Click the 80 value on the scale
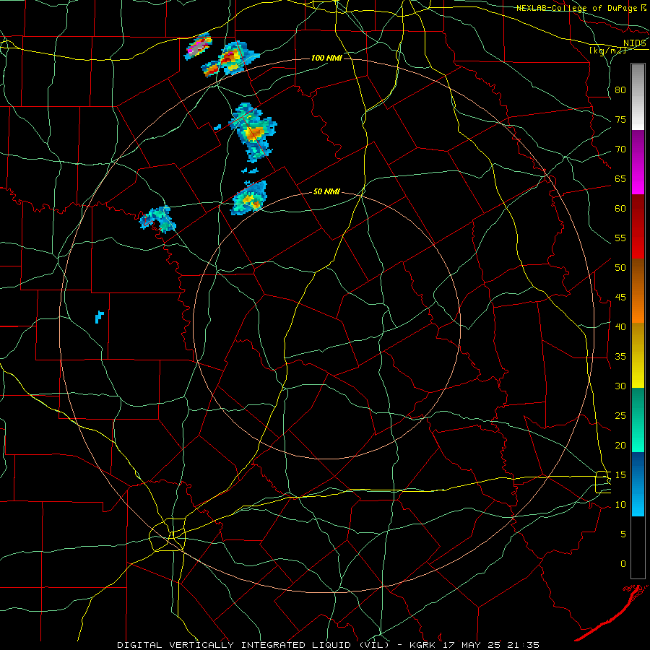This screenshot has width=650, height=650. (x=620, y=90)
